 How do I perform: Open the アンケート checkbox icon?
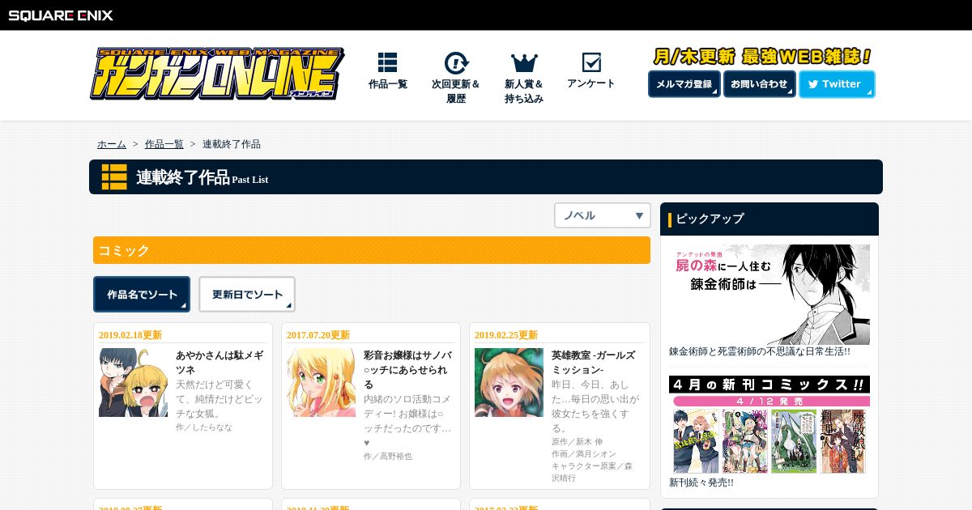click(x=591, y=62)
